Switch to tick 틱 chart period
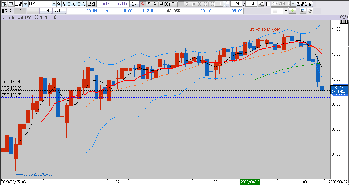 point(174,4)
